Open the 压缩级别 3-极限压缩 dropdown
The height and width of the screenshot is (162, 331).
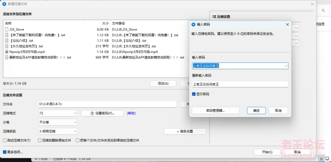(58, 131)
